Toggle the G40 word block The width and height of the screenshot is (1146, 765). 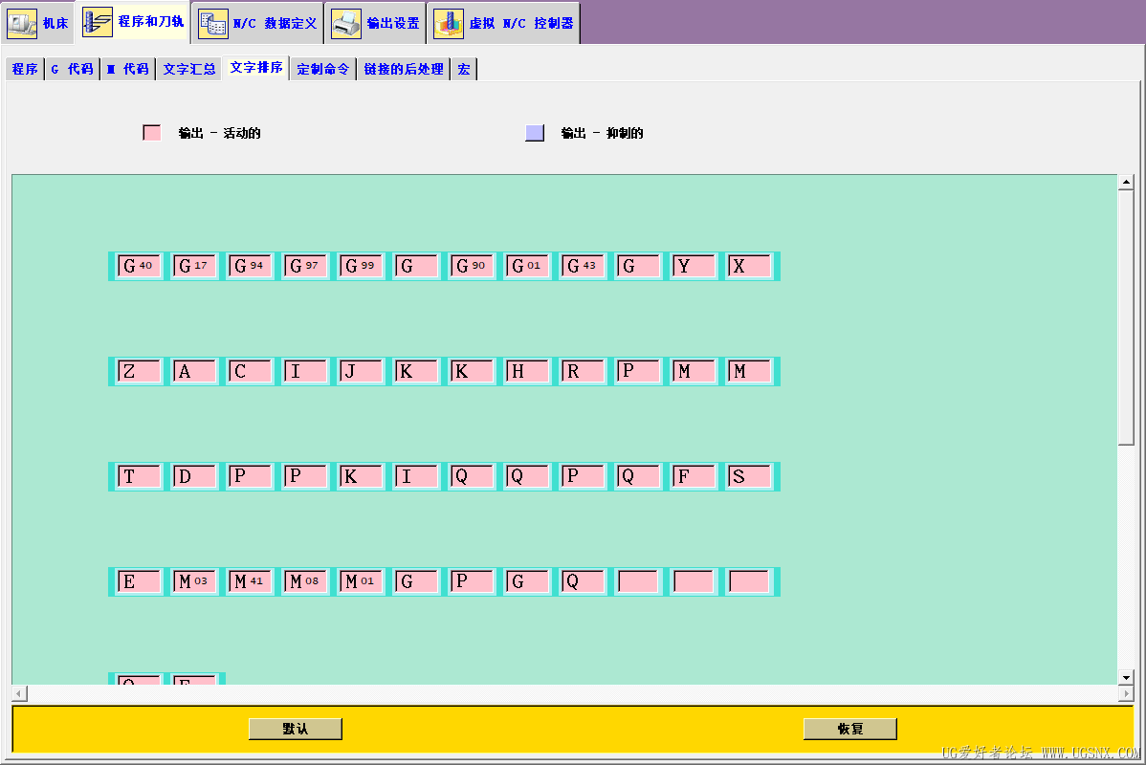[139, 266]
